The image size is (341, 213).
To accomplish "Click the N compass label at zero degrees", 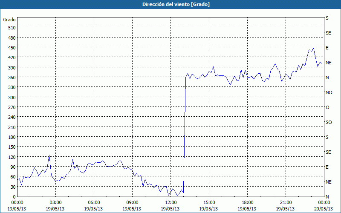I will coord(327,197).
